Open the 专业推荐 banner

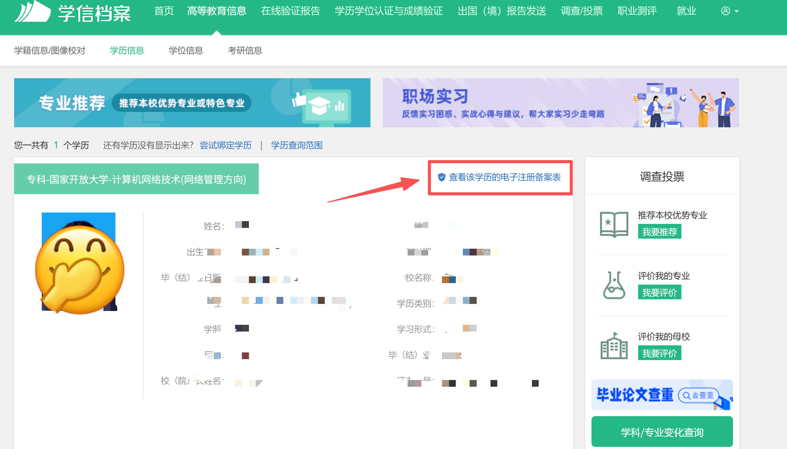[x=192, y=103]
